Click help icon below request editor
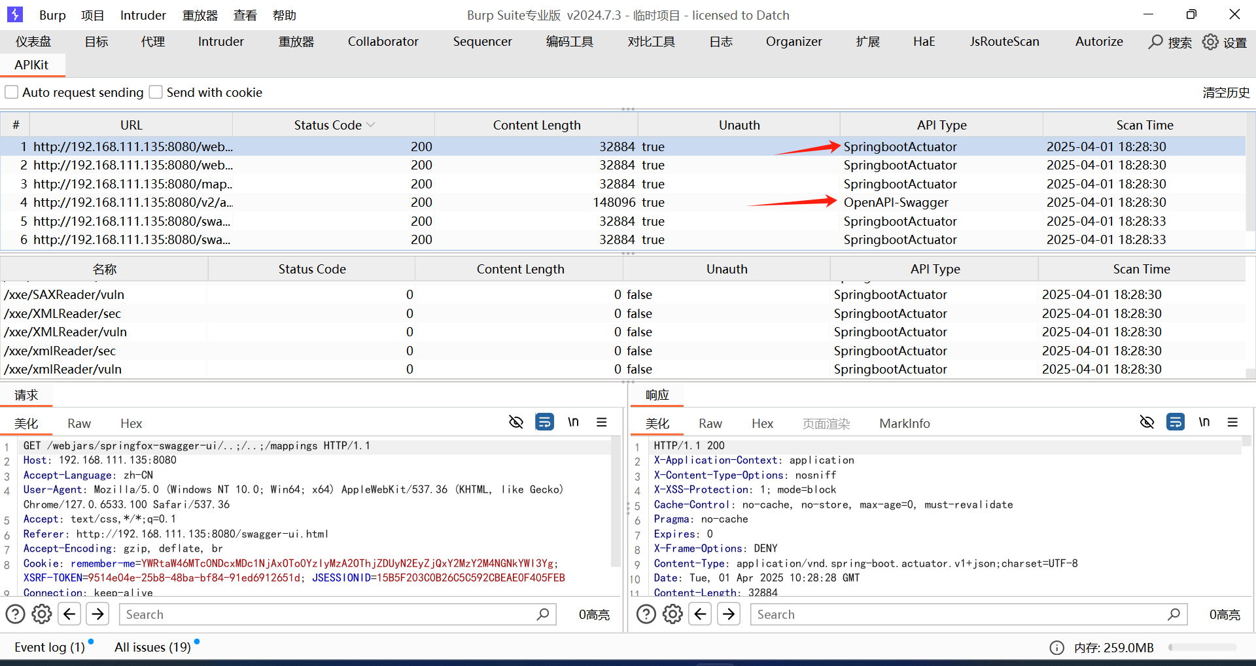Screen dimensions: 1256x666 (15, 614)
